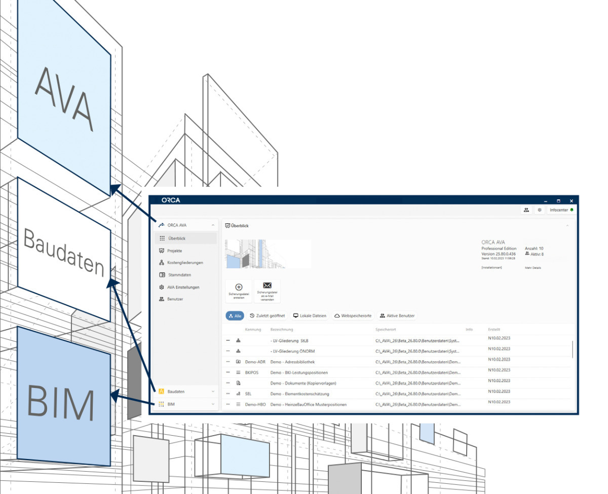Click the address library icon of Demo-ADR
Screen dimensions: 608x494
click(238, 362)
